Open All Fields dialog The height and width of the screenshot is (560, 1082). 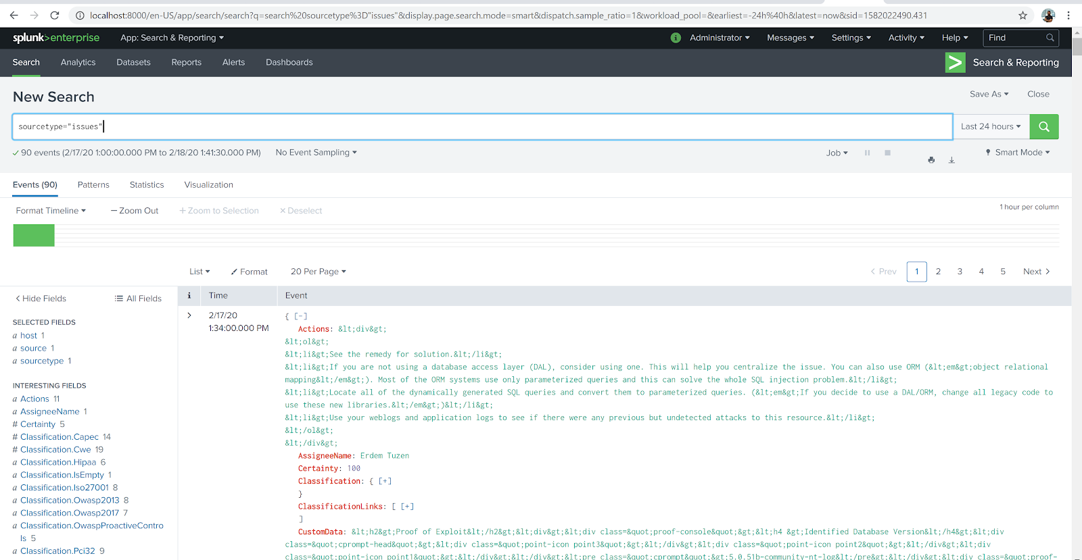coord(138,299)
